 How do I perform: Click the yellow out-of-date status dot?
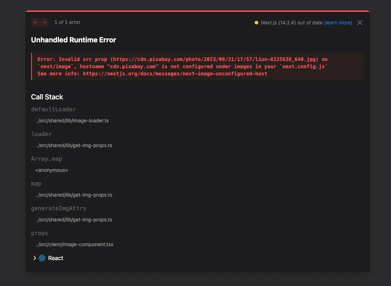tap(256, 23)
